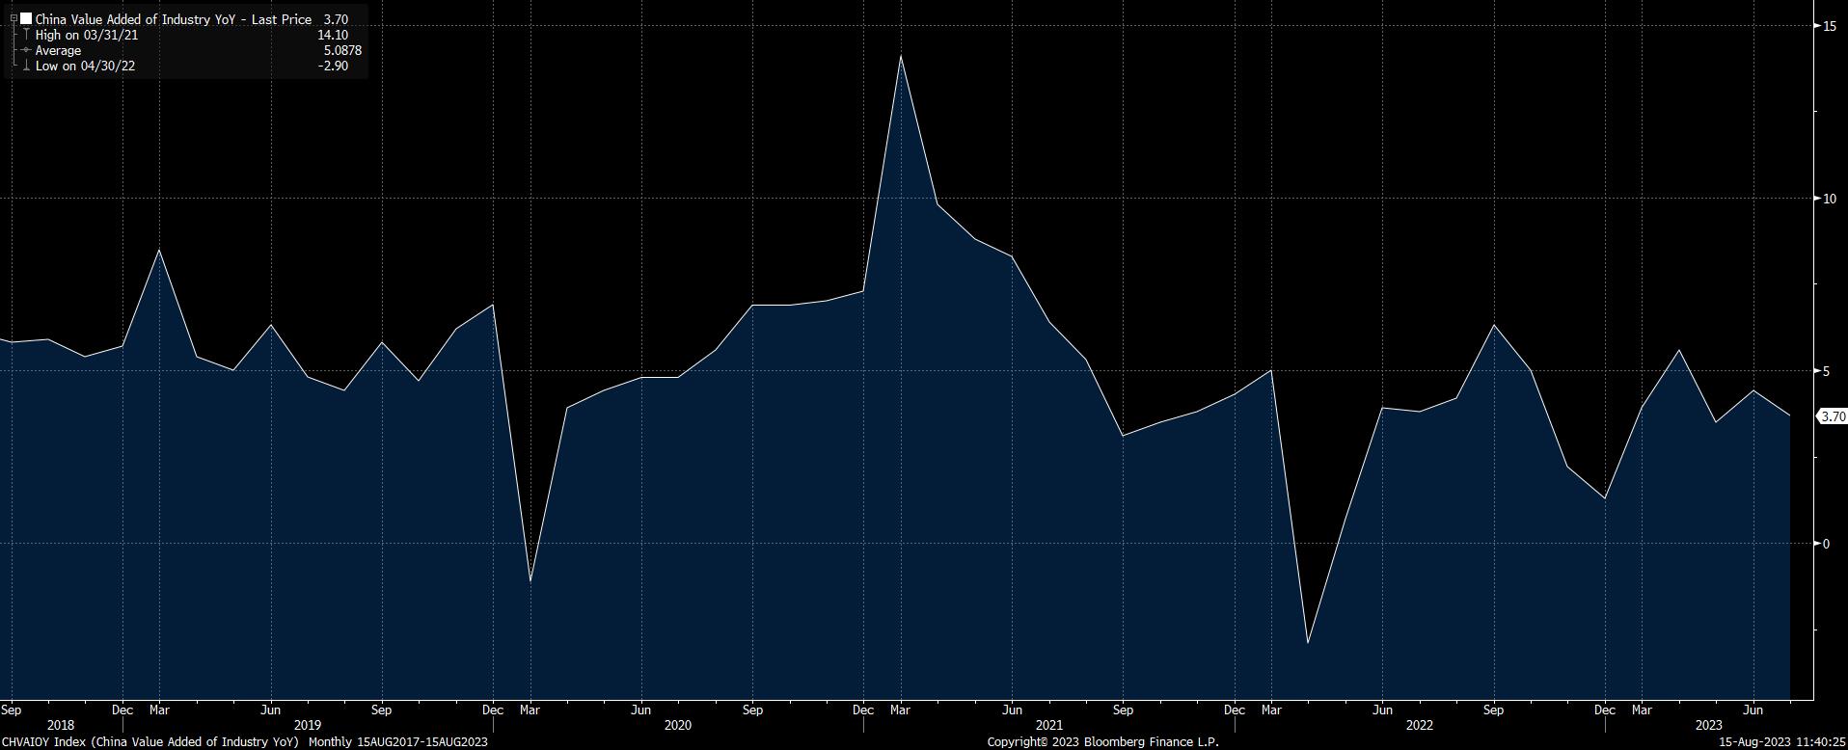Click the High marker icon in legend
1848x750 pixels.
coord(26,35)
